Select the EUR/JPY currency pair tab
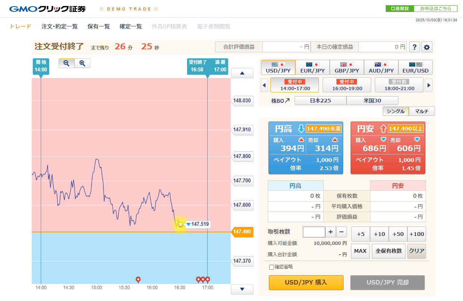This screenshot has width=463, height=301. point(313,67)
